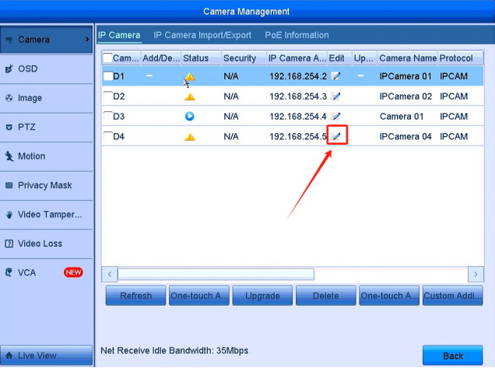Toggle the select-all checkbox in table header
The image size is (495, 368).
(x=108, y=58)
